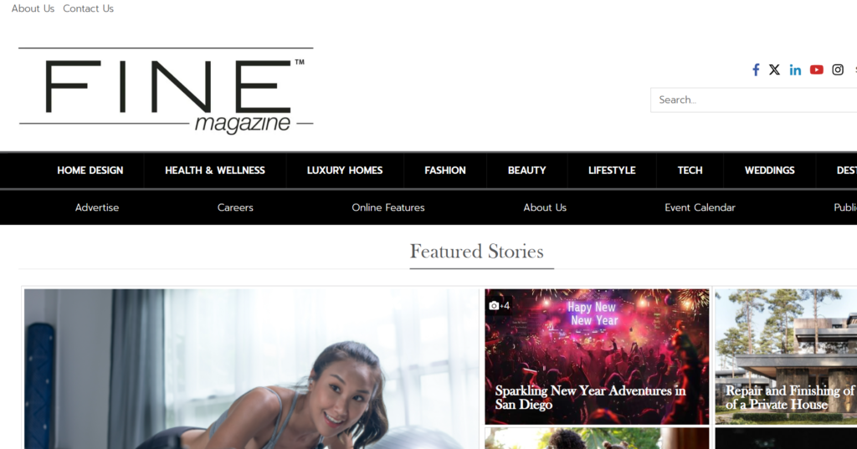The width and height of the screenshot is (857, 449).
Task: Focus the Search input field
Action: pyautogui.click(x=754, y=100)
